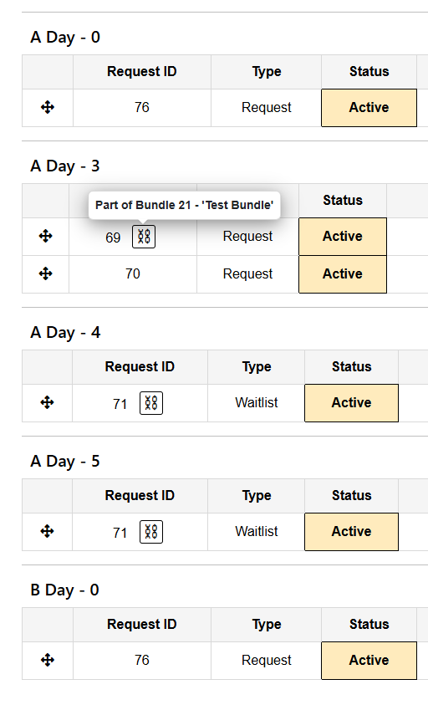Click the move handle for request 71 in A Day - 4
This screenshot has height=705, width=428.
pos(47,402)
